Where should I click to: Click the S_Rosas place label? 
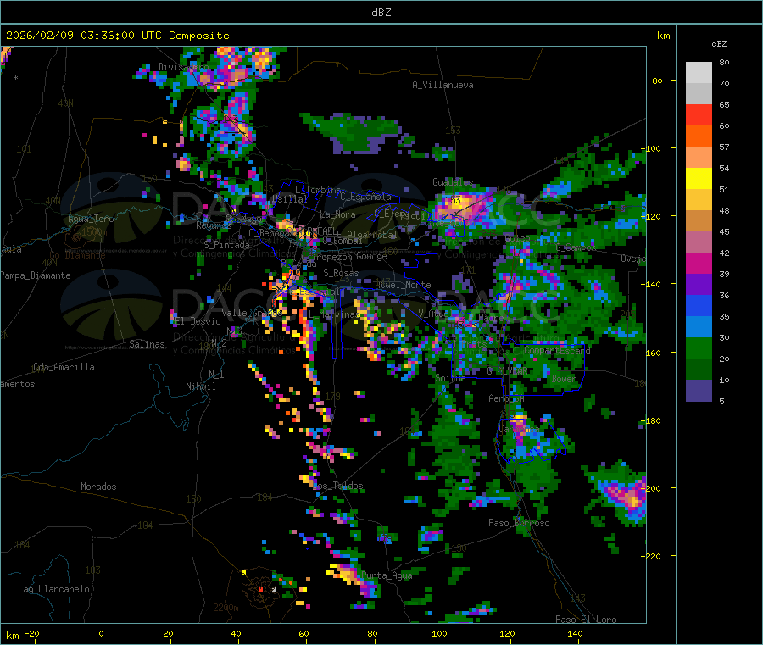341,273
